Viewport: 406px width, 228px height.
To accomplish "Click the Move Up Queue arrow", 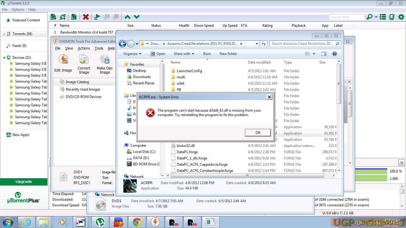I will coord(128,17).
